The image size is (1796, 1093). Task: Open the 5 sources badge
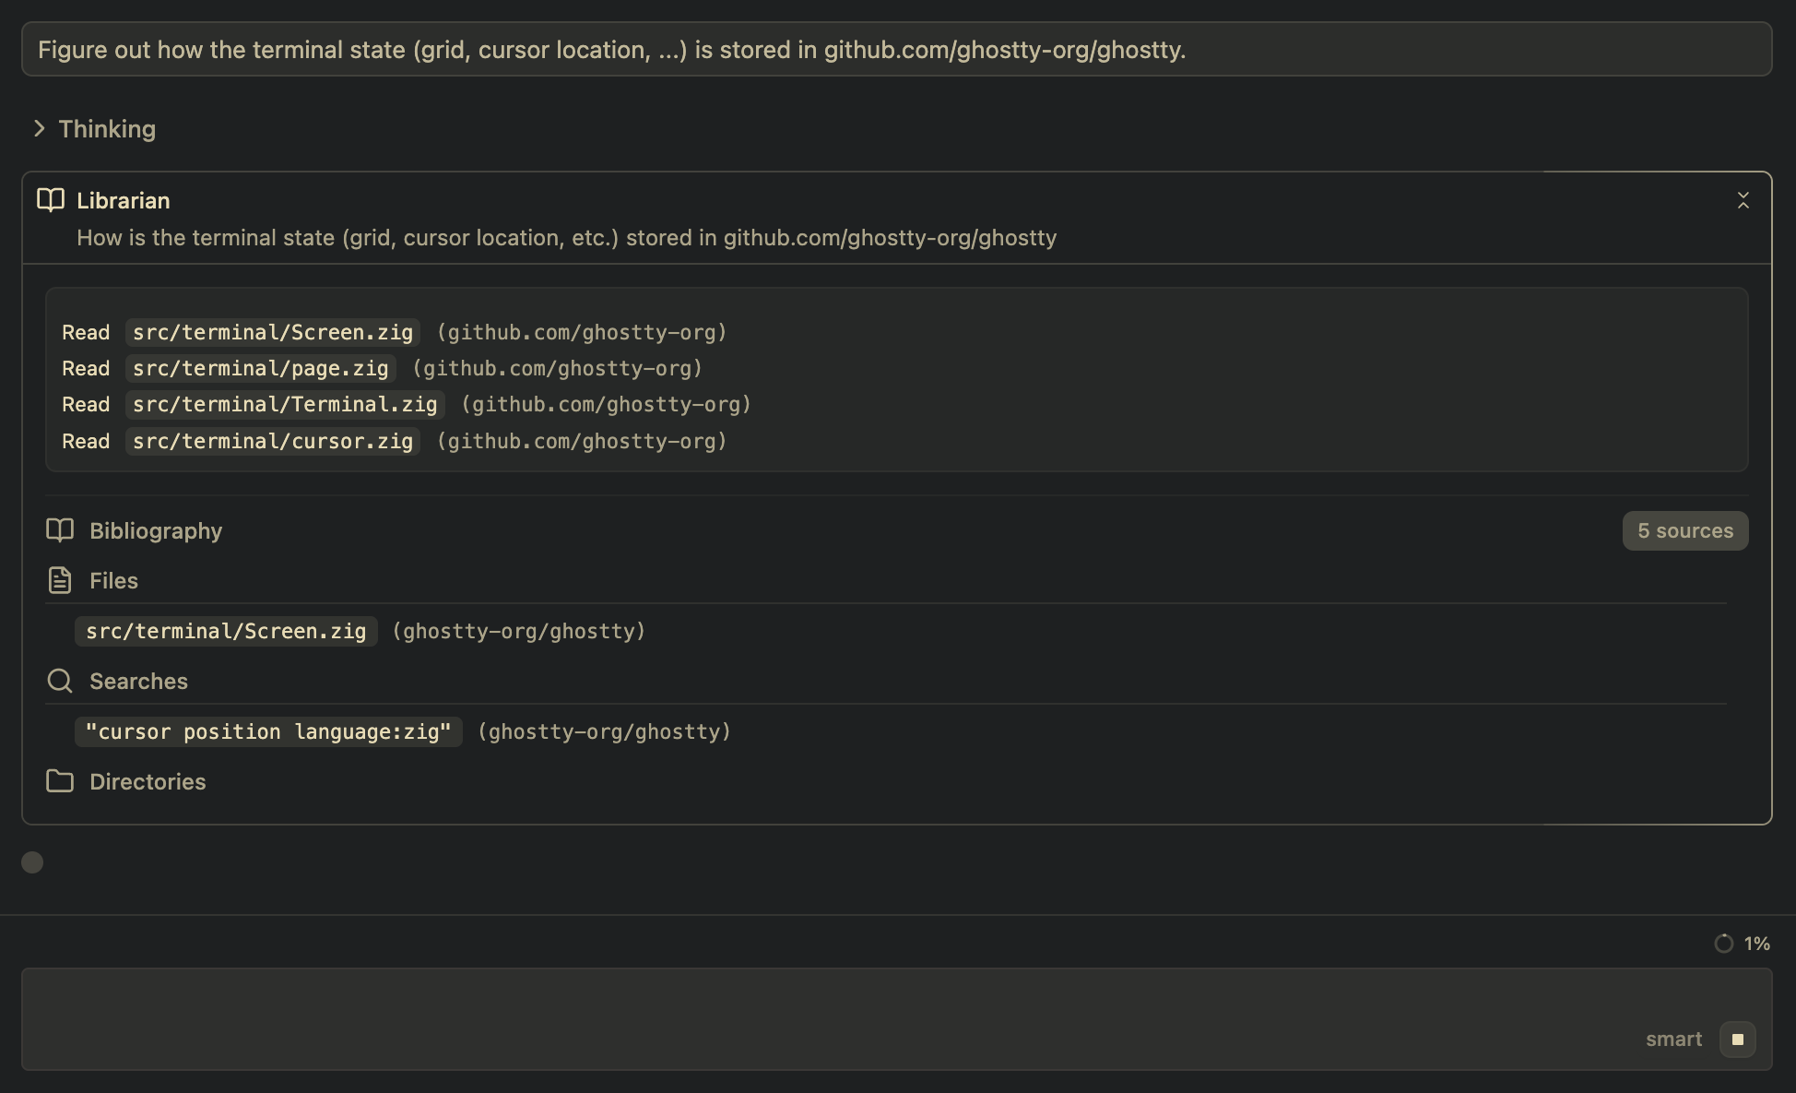[x=1684, y=530]
